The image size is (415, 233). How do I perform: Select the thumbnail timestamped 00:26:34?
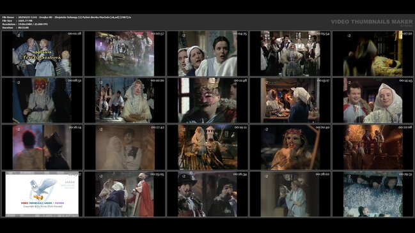207,194
